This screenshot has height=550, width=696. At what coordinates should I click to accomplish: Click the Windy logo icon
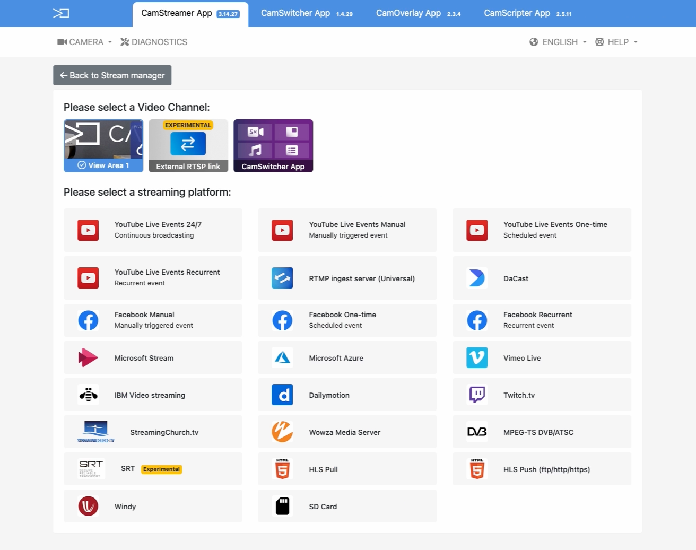point(88,506)
